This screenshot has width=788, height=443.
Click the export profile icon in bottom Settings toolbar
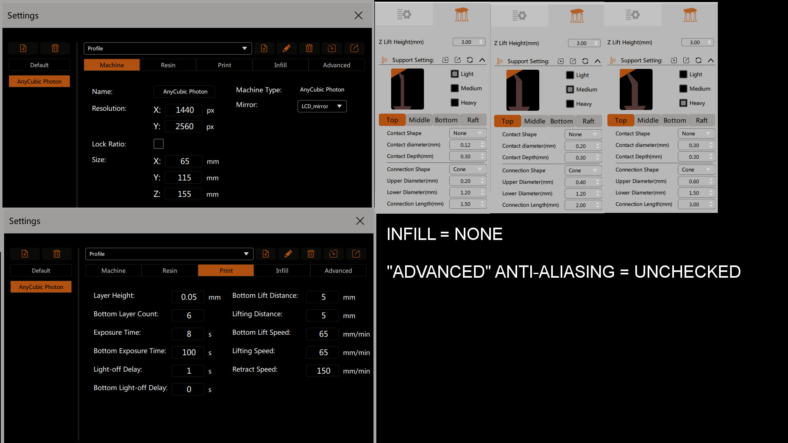[356, 254]
